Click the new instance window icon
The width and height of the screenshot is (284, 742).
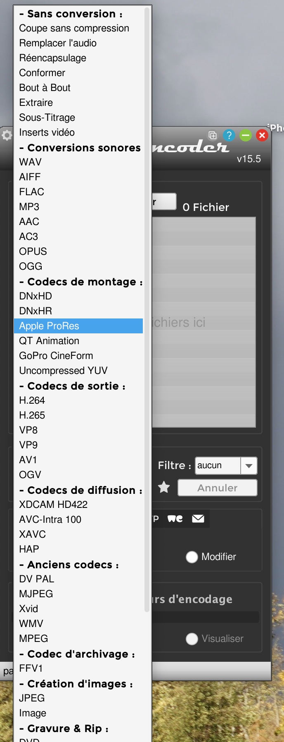pyautogui.click(x=213, y=135)
